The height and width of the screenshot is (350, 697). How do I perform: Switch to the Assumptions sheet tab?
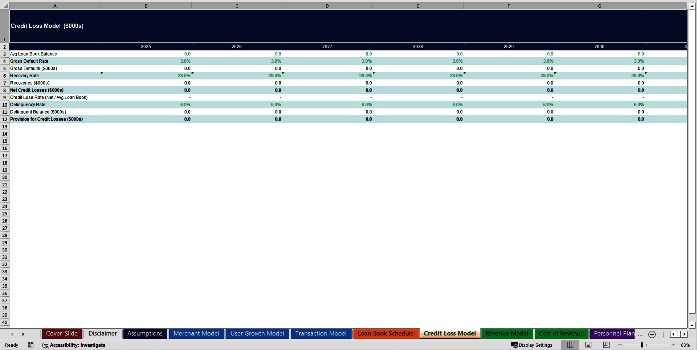(x=145, y=333)
